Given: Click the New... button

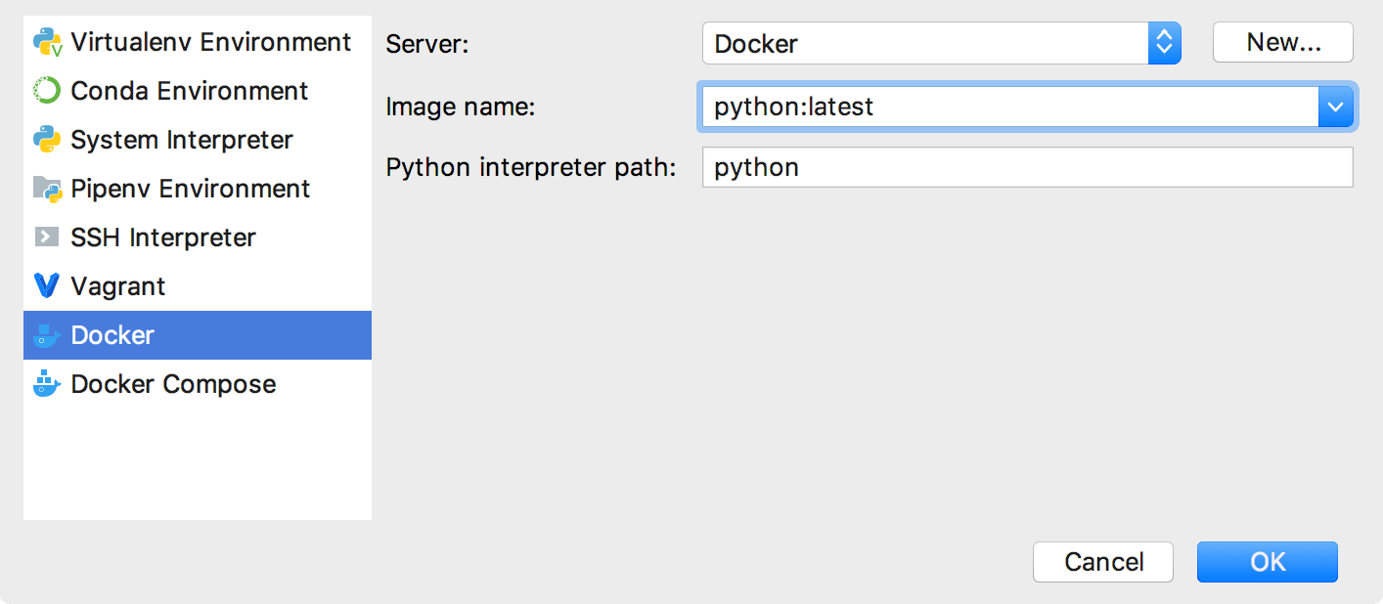Looking at the screenshot, I should [1282, 42].
